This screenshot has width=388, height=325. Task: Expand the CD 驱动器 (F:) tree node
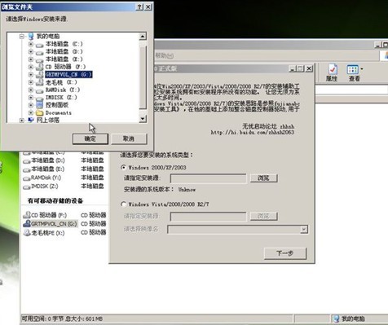tap(31, 67)
